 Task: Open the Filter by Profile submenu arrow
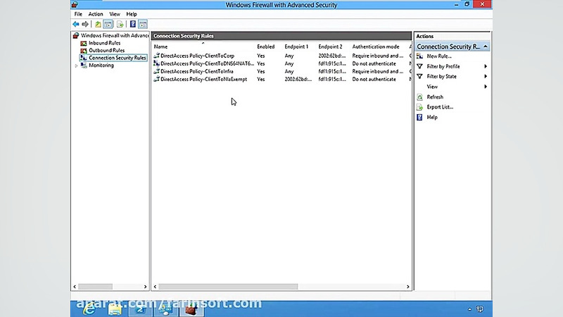(x=486, y=66)
